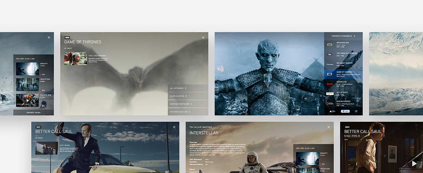The image size is (423, 173).
Task: Go up with the CH- arrow
Action: click(332, 111)
